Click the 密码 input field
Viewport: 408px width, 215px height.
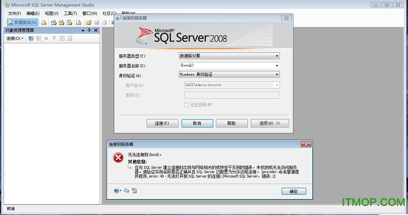232,95
